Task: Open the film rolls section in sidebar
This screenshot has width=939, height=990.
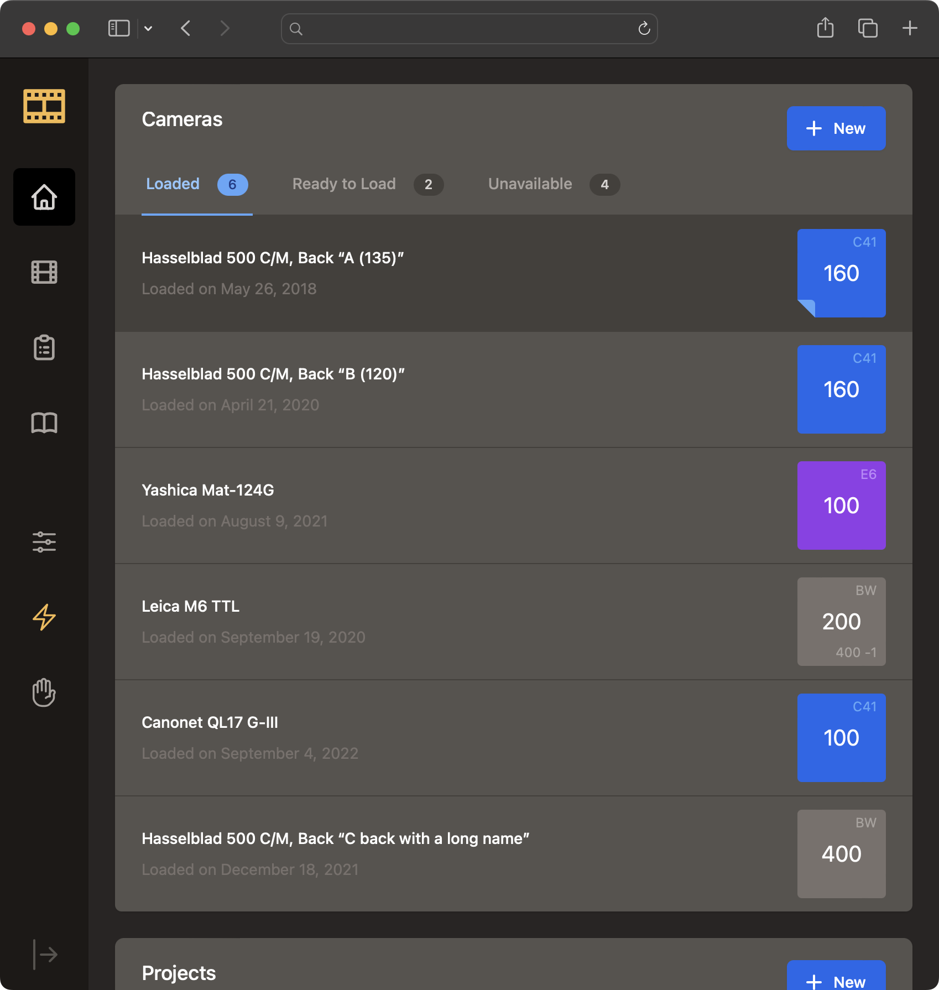Action: 44,272
